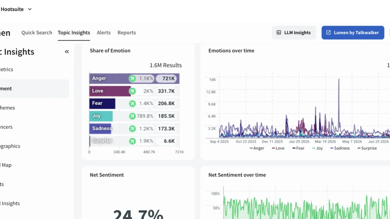Click the "331.7K" value for Love
The height and width of the screenshot is (219, 390).
[166, 91]
